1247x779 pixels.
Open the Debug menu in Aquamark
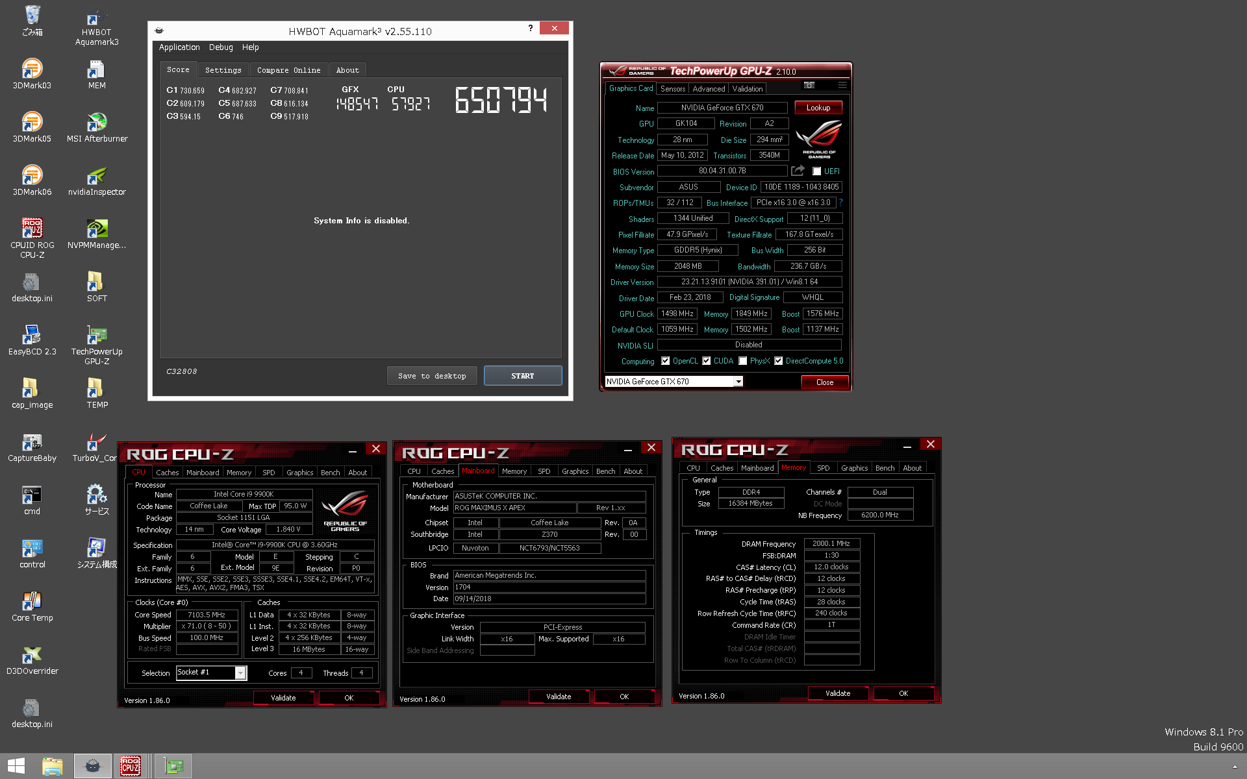221,47
